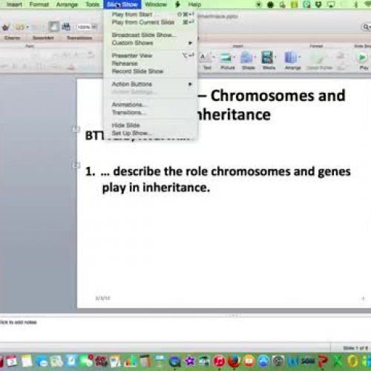Open the Format menu
The image size is (371, 371).
click(x=39, y=4)
